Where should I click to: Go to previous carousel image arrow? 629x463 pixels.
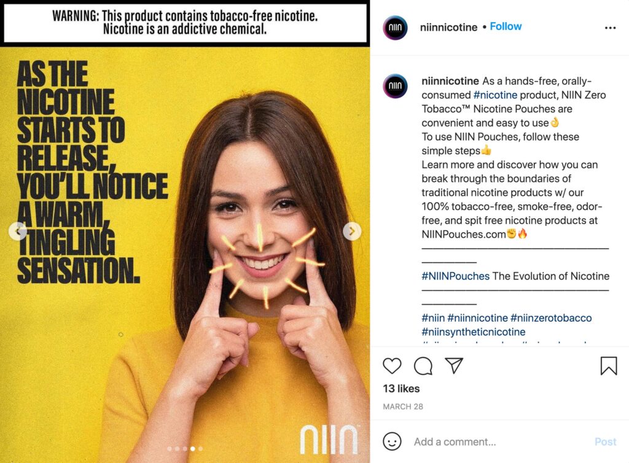coord(18,231)
